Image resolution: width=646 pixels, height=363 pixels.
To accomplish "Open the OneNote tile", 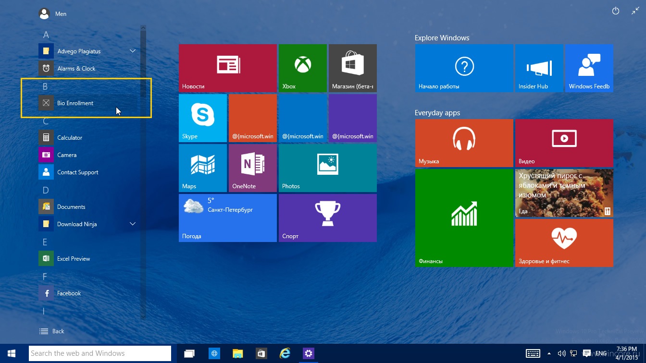I will (253, 168).
